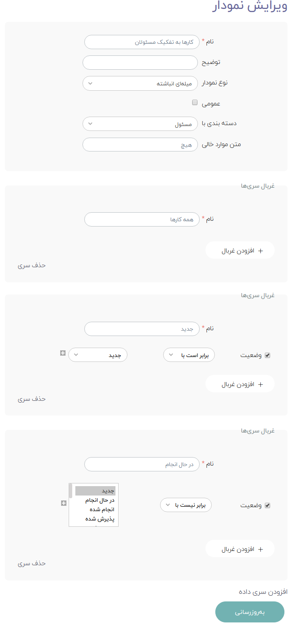Open the جدید status value dropdown
The image size is (292, 626).
pos(98,355)
